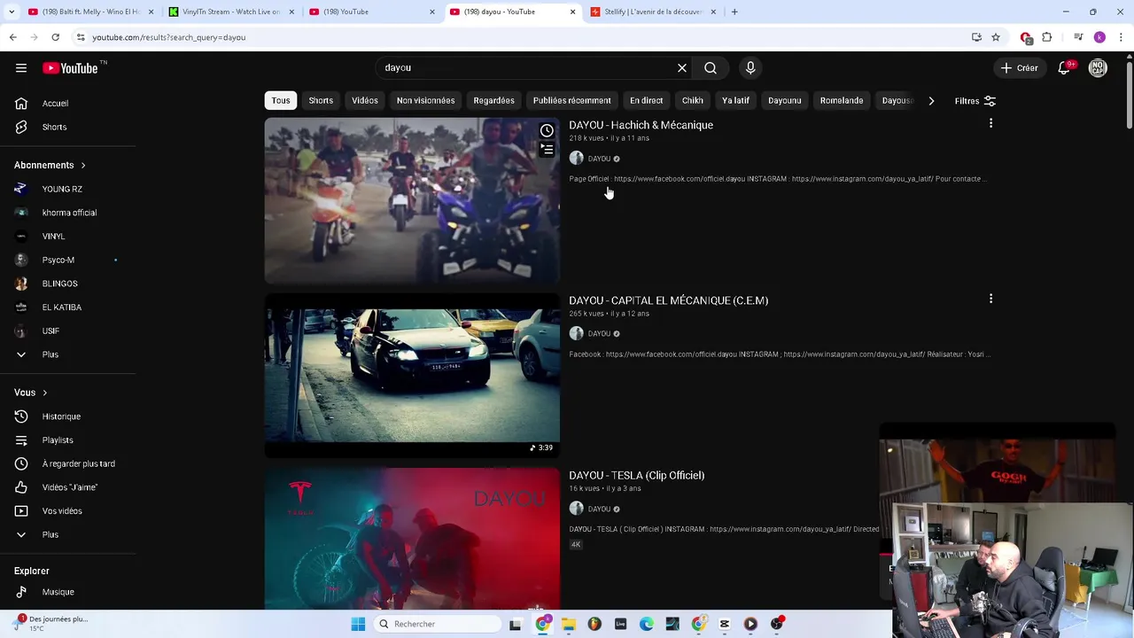1134x638 pixels.
Task: Open File Explorer in the taskbar
Action: [x=569, y=624]
